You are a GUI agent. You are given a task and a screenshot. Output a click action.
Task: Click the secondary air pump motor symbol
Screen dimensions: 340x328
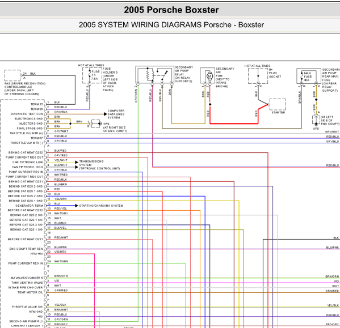point(209,76)
